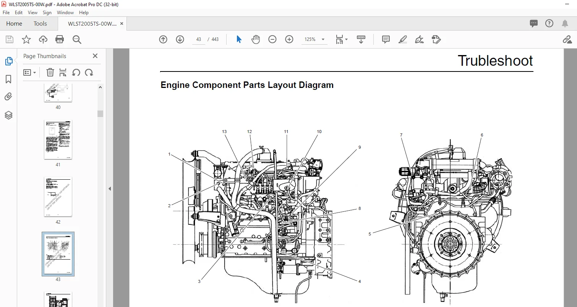Screen dimensions: 577x307
Task: Close the Page Thumbnails panel
Action: click(x=95, y=56)
